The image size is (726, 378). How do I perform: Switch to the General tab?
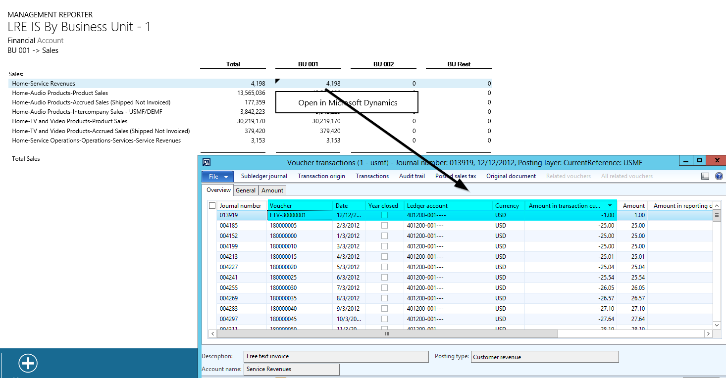[246, 190]
